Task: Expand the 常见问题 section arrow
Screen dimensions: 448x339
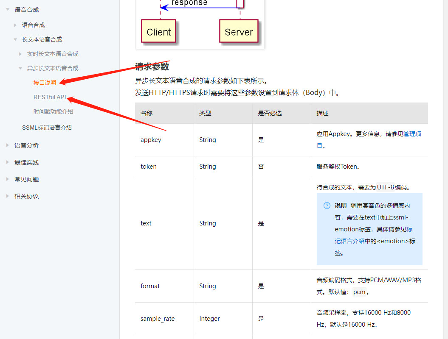Action: (x=7, y=179)
